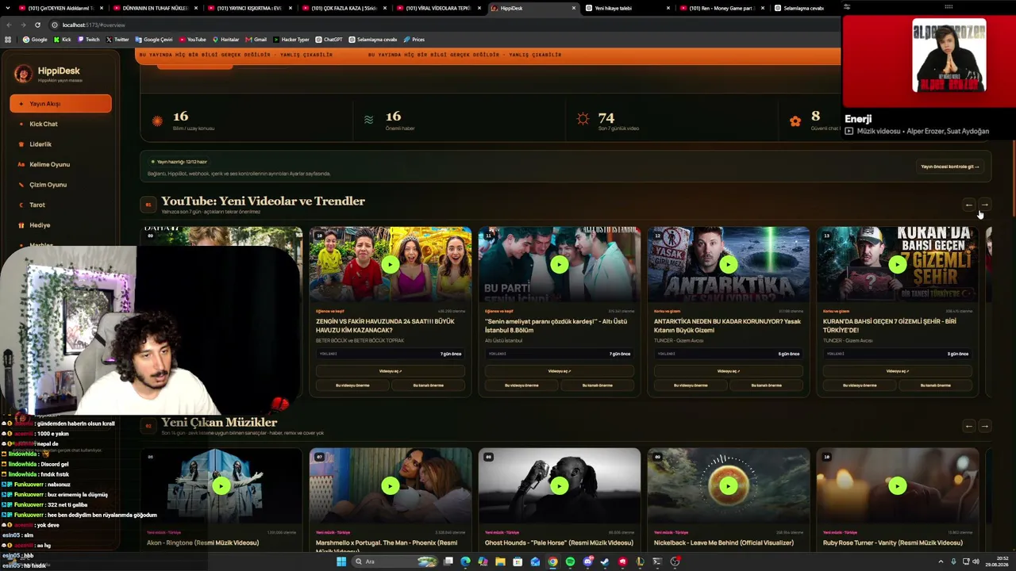1016x571 pixels.
Task: Open the Prices bookmark
Action: 414,40
